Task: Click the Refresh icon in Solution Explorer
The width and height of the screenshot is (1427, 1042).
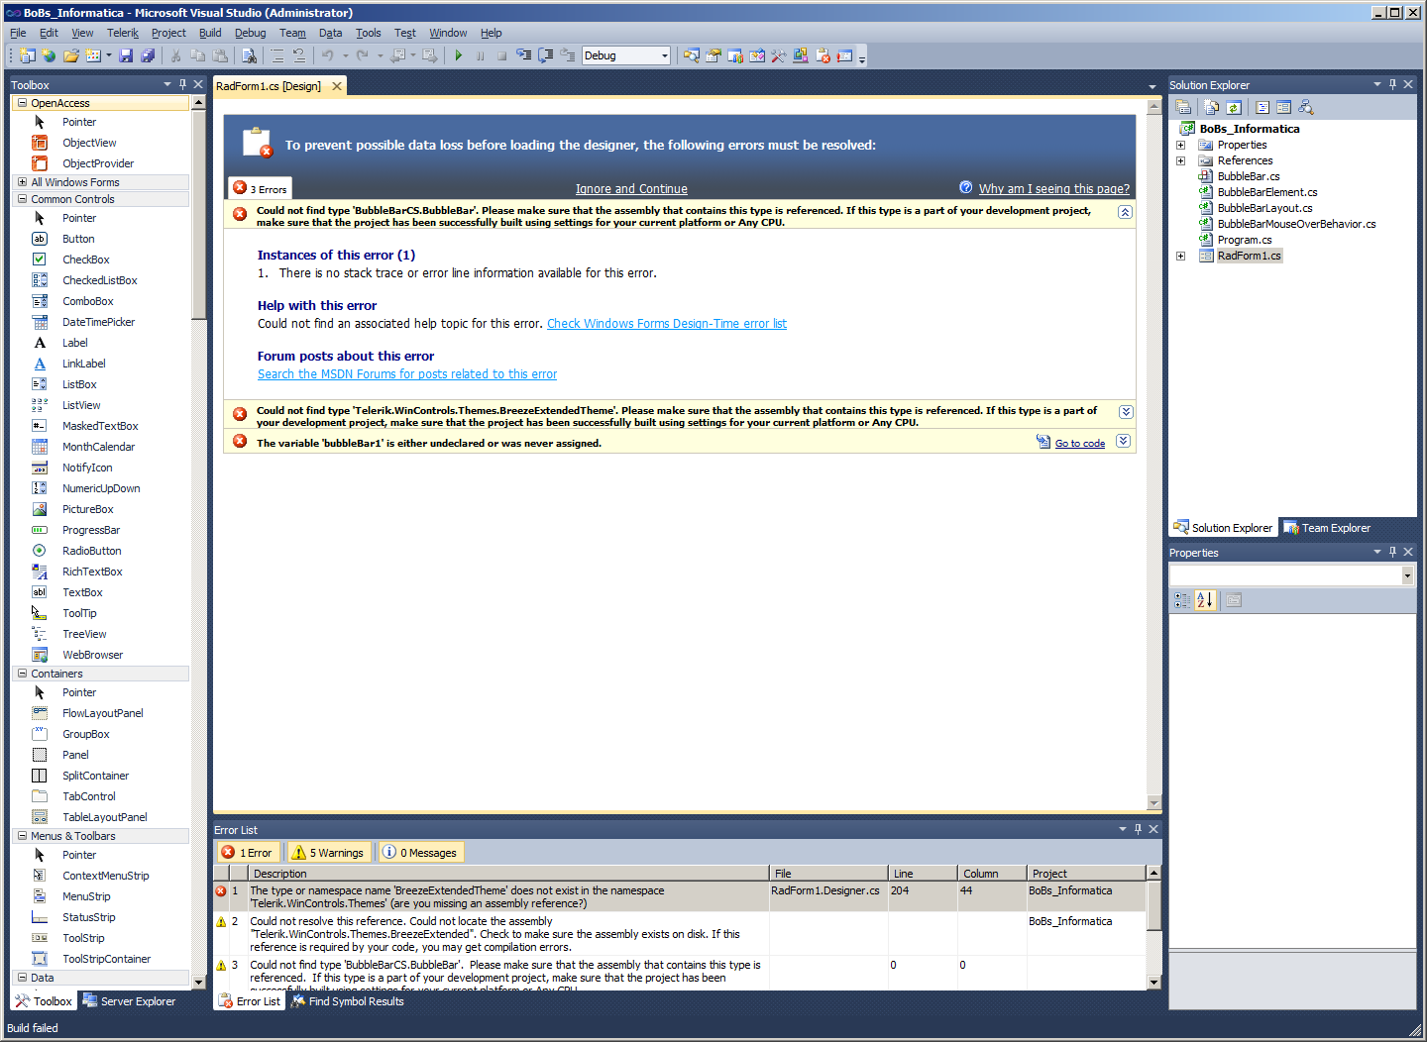Action: [x=1234, y=107]
